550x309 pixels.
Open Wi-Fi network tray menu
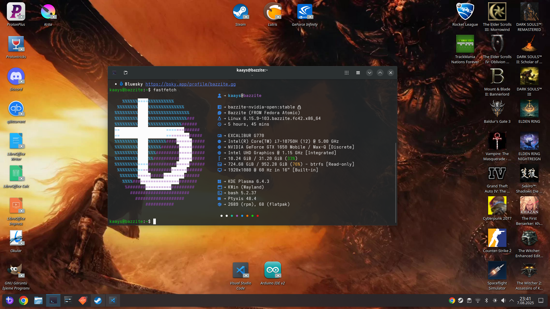click(x=478, y=300)
